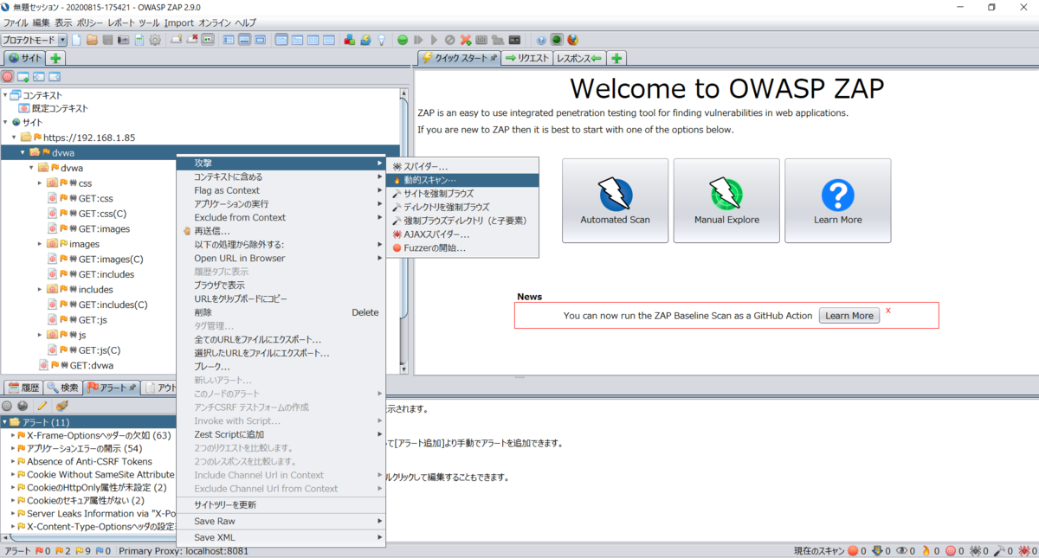
Task: Choose 動的スキャン… in attack submenu
Action: click(462, 180)
